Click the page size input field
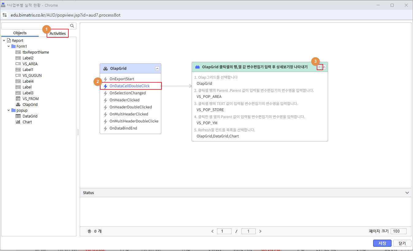This screenshot has height=251, width=413. pos(399,231)
